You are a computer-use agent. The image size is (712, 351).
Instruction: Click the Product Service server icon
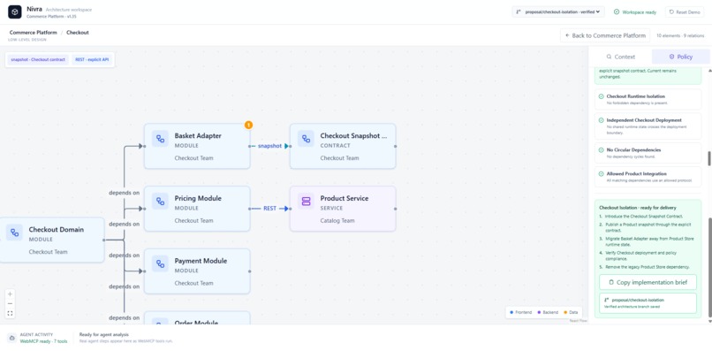(x=306, y=202)
